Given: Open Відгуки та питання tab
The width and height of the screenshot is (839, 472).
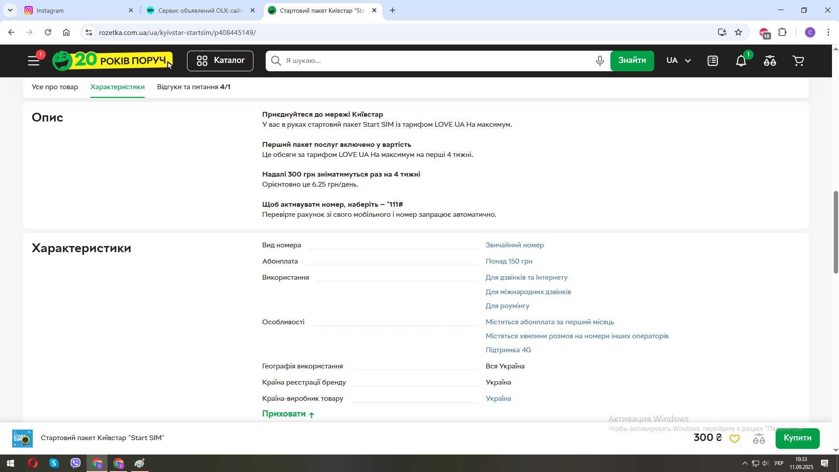Looking at the screenshot, I should pyautogui.click(x=194, y=87).
